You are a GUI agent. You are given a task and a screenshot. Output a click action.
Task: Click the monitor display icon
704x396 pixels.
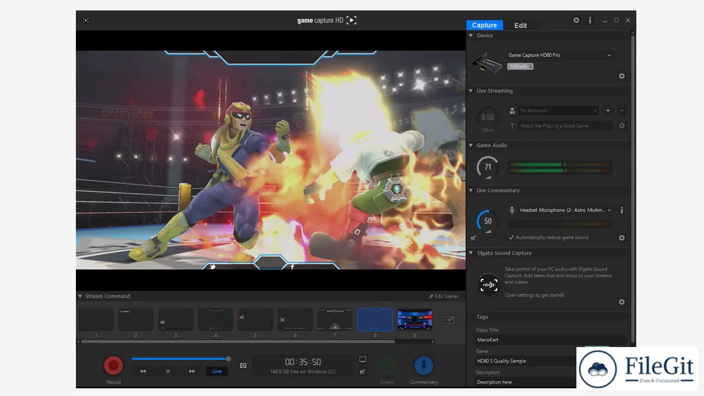pyautogui.click(x=362, y=359)
